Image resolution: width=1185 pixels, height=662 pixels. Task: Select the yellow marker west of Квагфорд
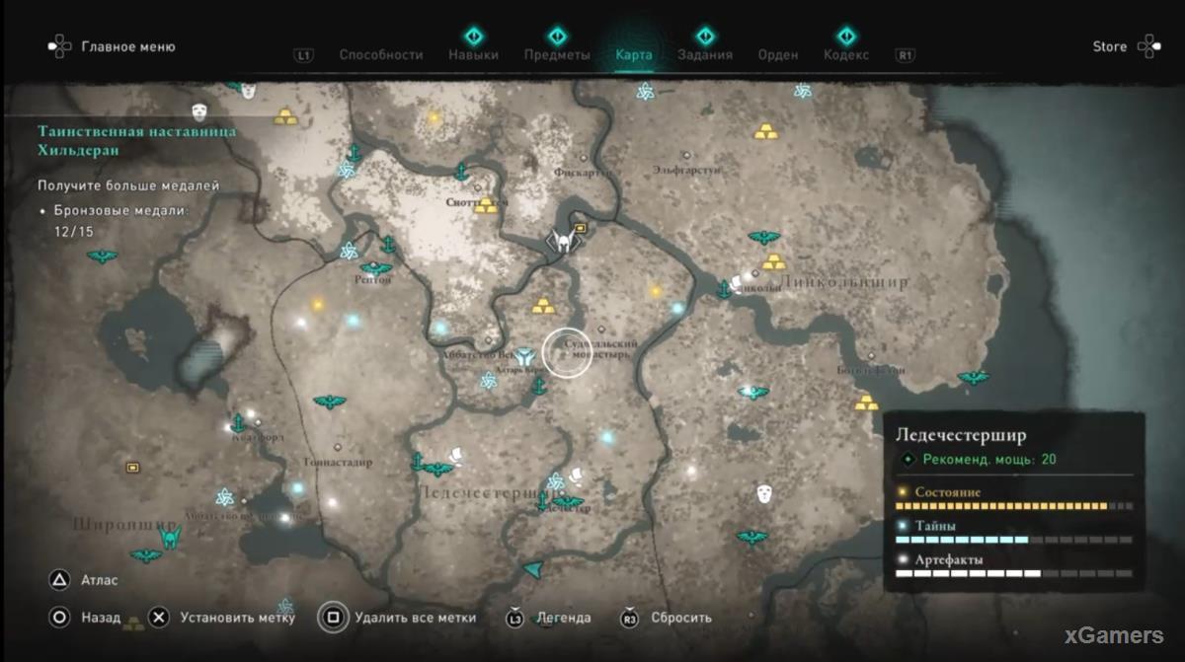(132, 466)
